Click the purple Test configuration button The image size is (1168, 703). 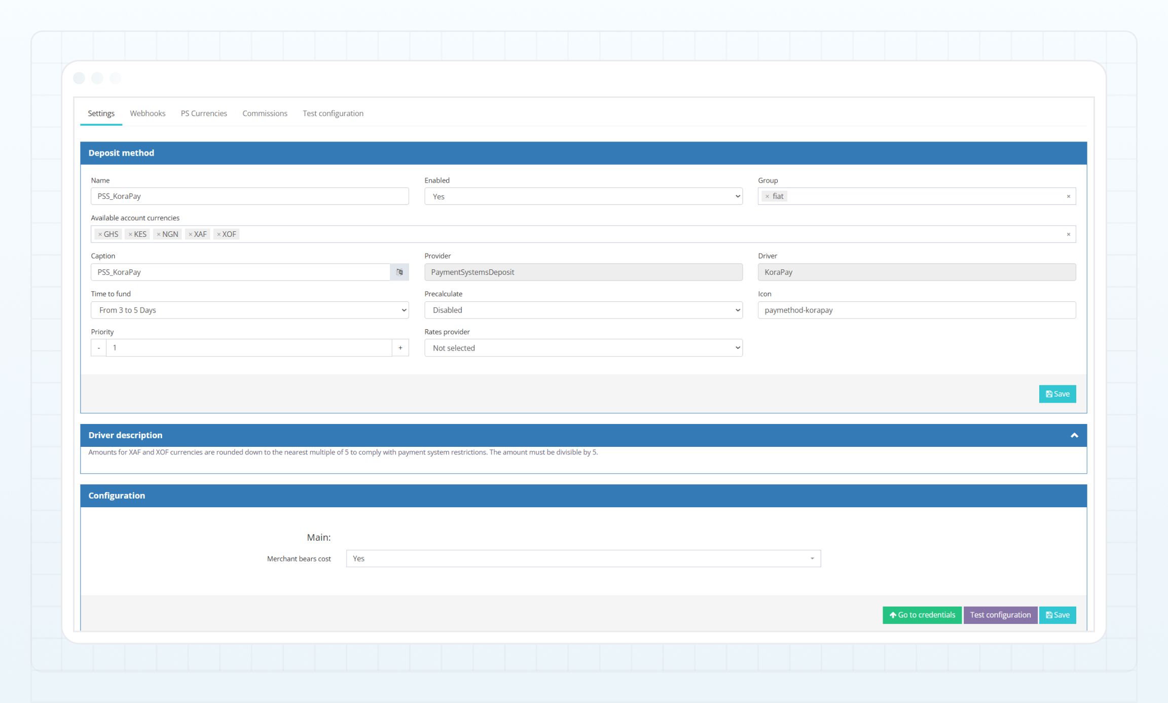[x=1000, y=615]
